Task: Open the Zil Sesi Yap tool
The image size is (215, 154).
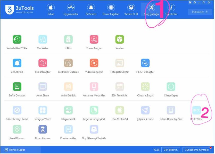Action: (17, 63)
